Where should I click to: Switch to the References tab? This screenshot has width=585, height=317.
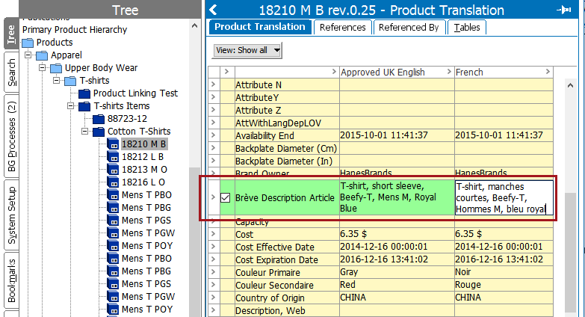point(342,27)
